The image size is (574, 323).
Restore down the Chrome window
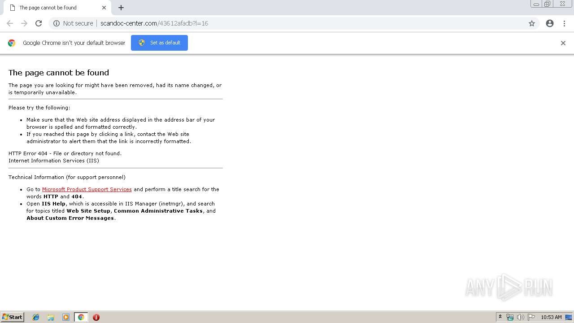[x=548, y=4]
